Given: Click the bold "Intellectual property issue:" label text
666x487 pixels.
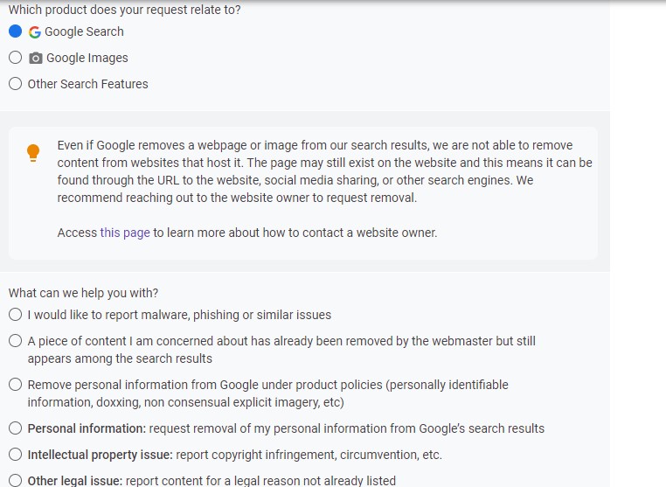Looking at the screenshot, I should click(101, 456).
